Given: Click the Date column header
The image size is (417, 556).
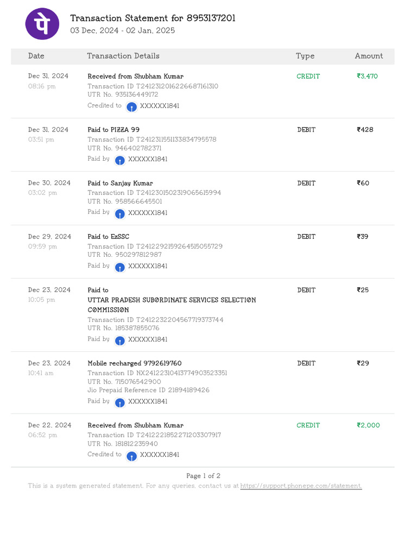Looking at the screenshot, I should click(x=36, y=56).
